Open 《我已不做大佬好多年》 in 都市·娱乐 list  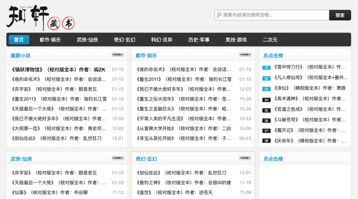point(183,89)
